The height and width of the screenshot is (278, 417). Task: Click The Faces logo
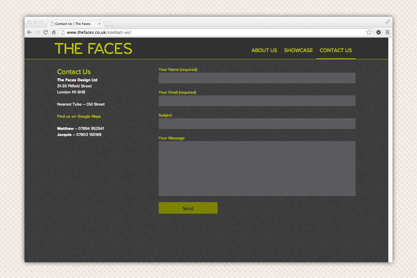(x=93, y=49)
